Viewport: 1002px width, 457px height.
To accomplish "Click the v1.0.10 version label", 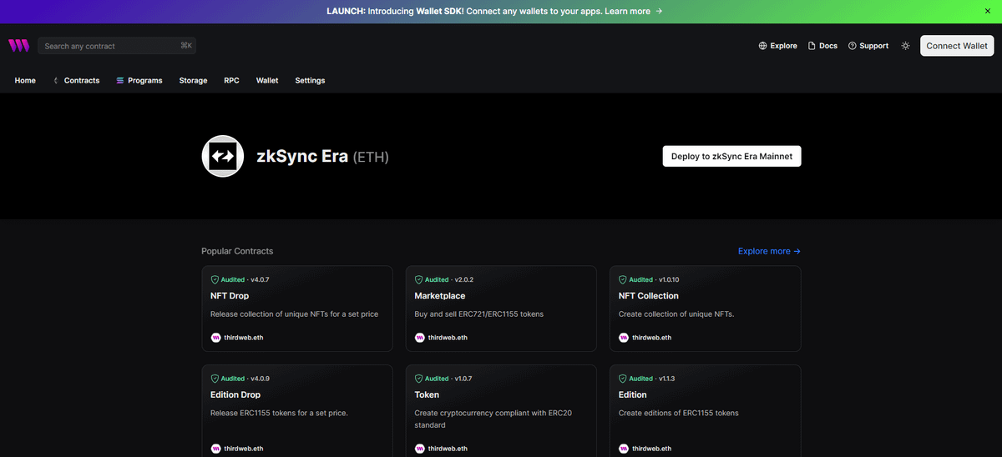I will point(669,280).
